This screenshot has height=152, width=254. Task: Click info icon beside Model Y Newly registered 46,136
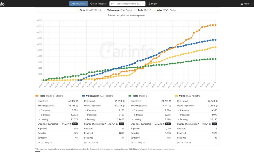(x=77, y=106)
